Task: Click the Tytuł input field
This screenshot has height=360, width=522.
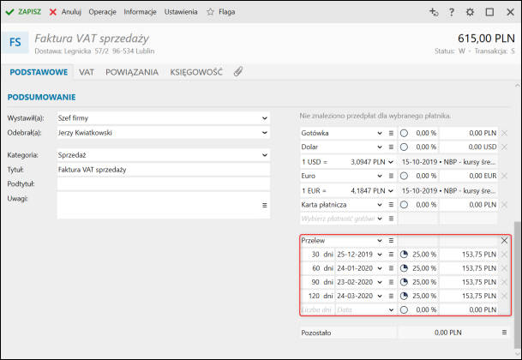Action: [x=163, y=170]
